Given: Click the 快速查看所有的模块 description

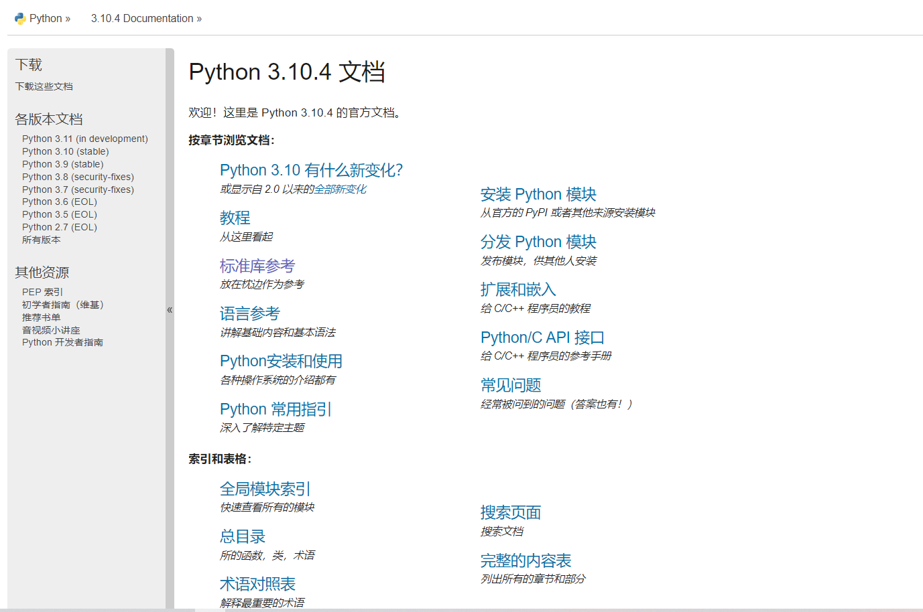Looking at the screenshot, I should click(267, 508).
